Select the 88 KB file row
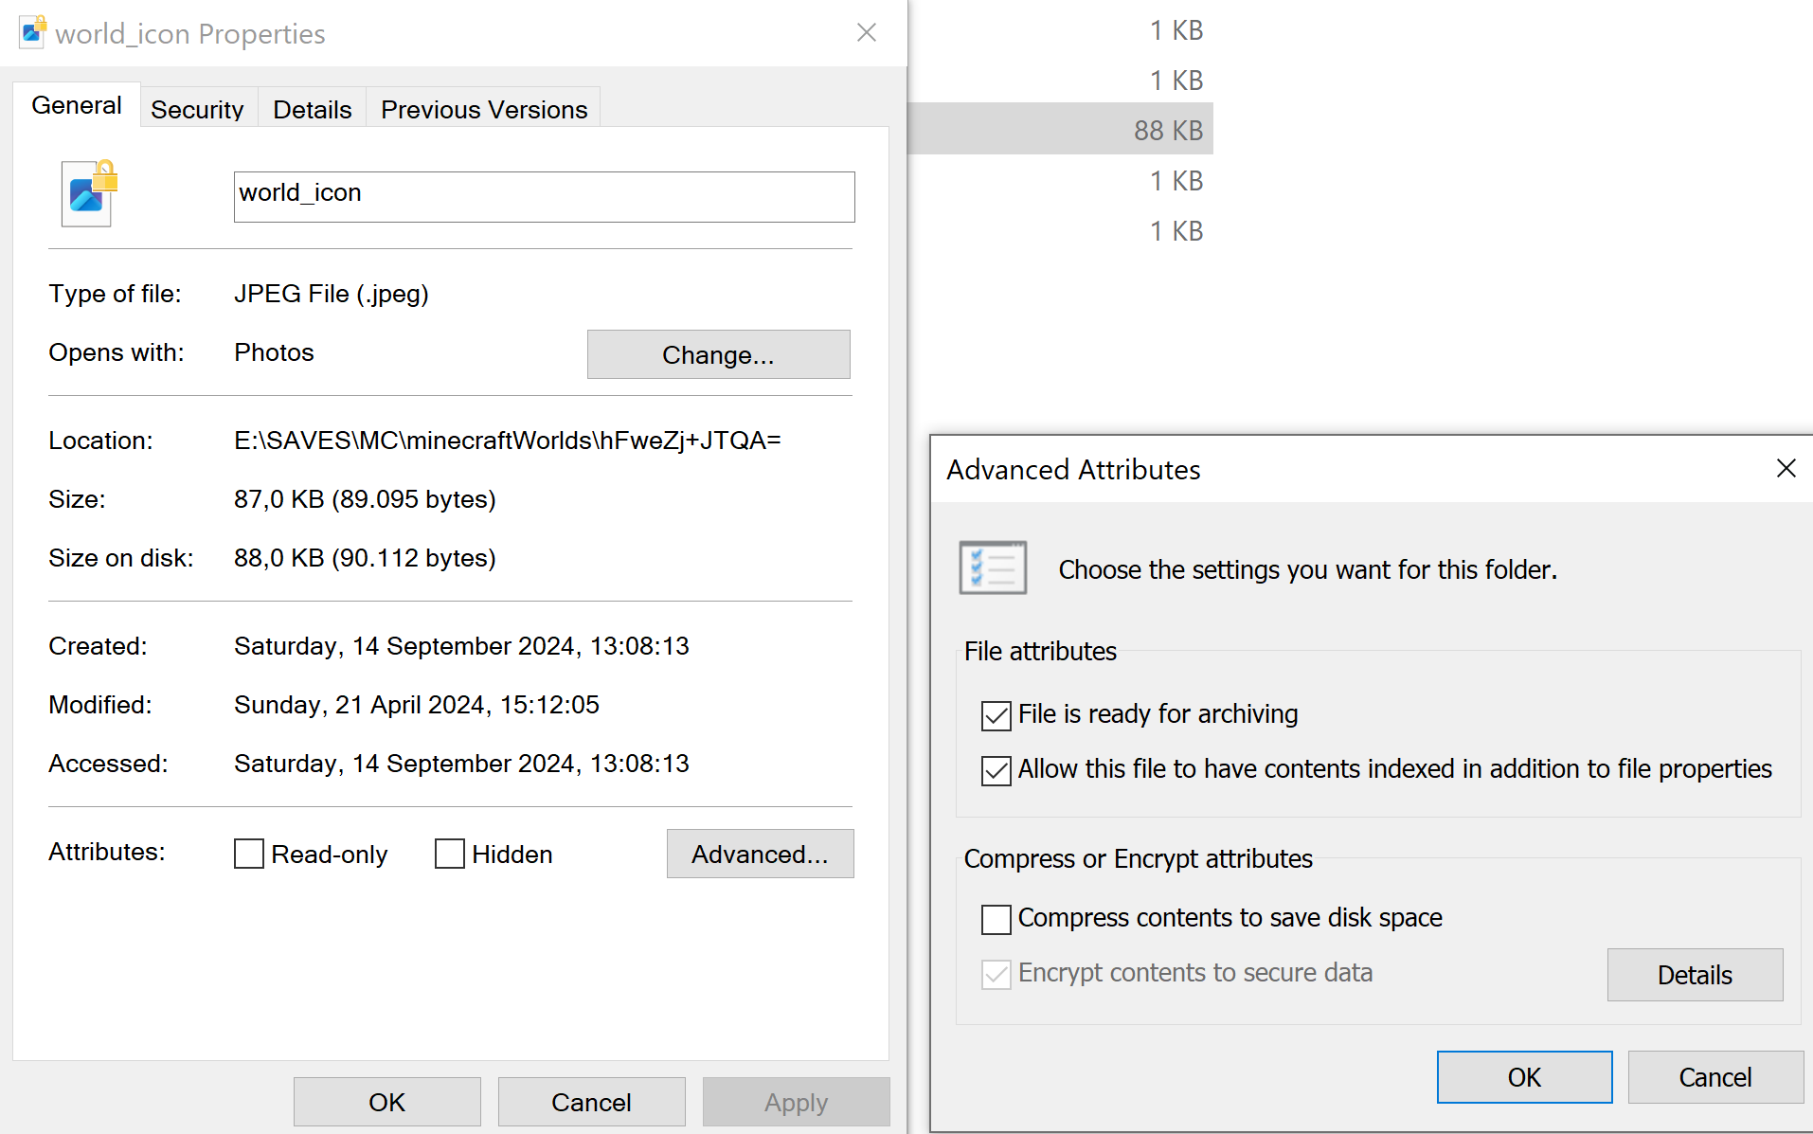Viewport: 1813px width, 1134px height. 1061,130
